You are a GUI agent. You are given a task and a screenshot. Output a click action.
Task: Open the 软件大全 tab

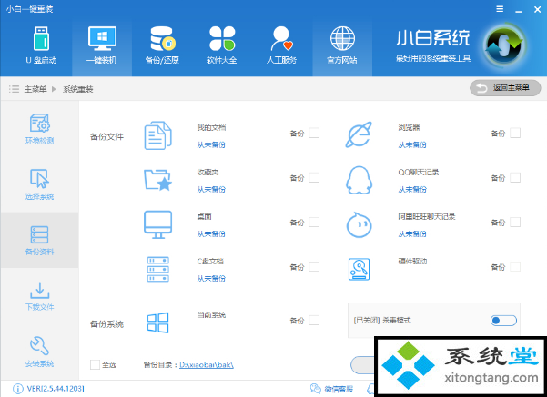222,46
